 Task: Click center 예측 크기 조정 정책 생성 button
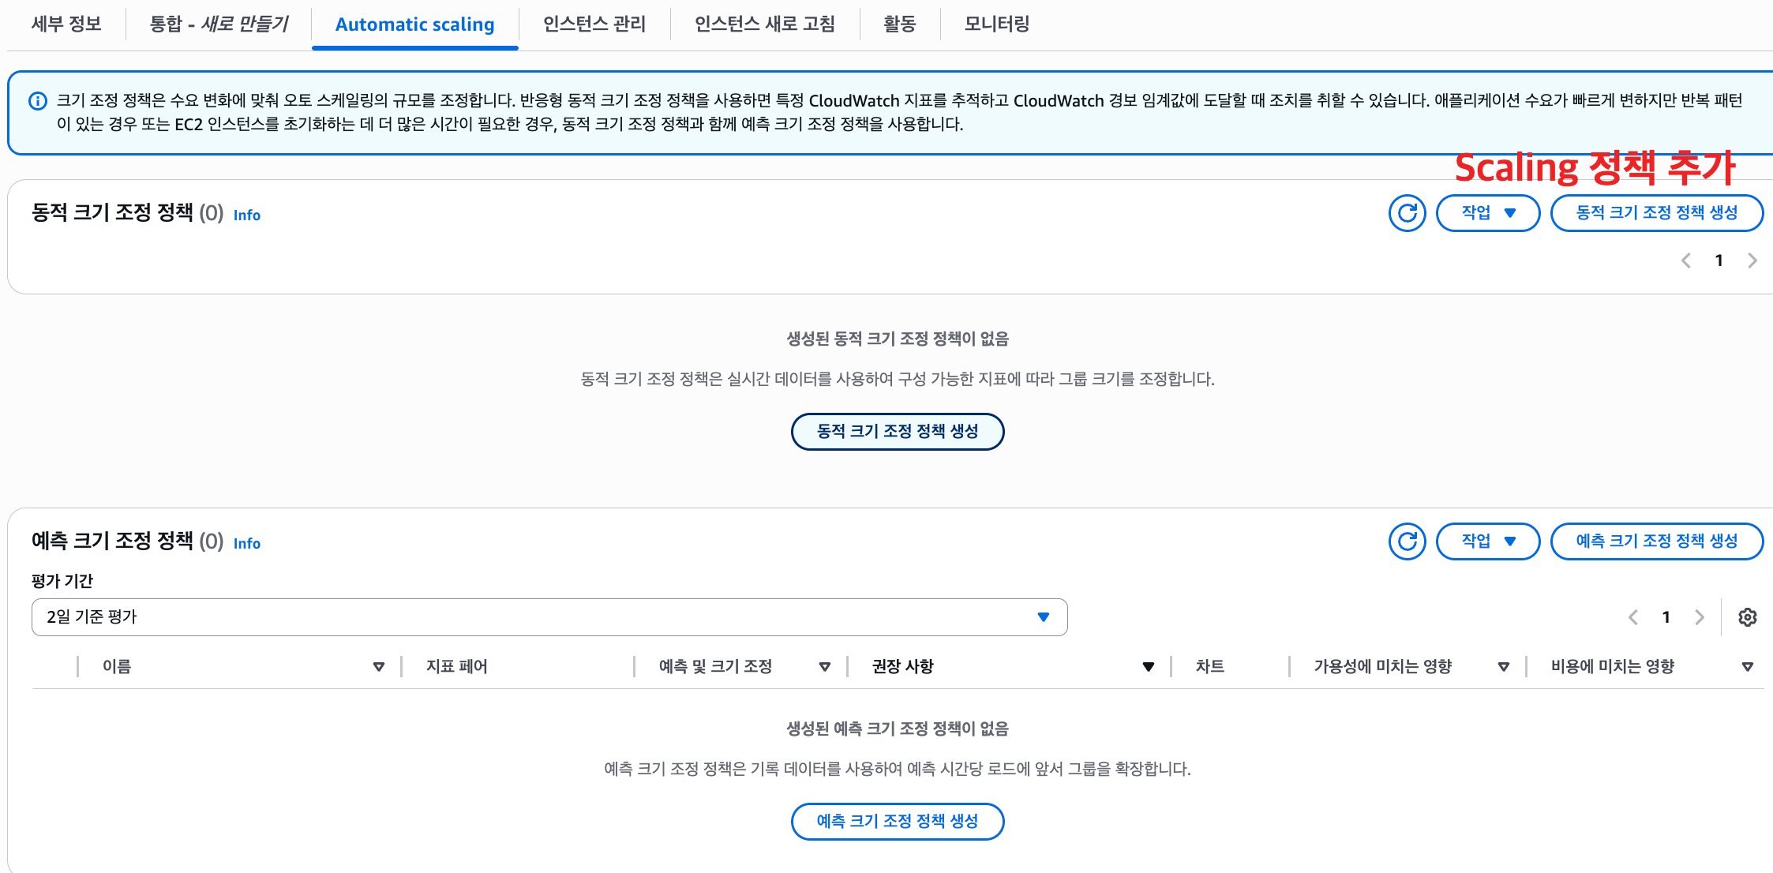897,822
